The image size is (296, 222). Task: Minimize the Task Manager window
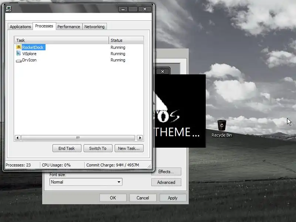[123, 9]
